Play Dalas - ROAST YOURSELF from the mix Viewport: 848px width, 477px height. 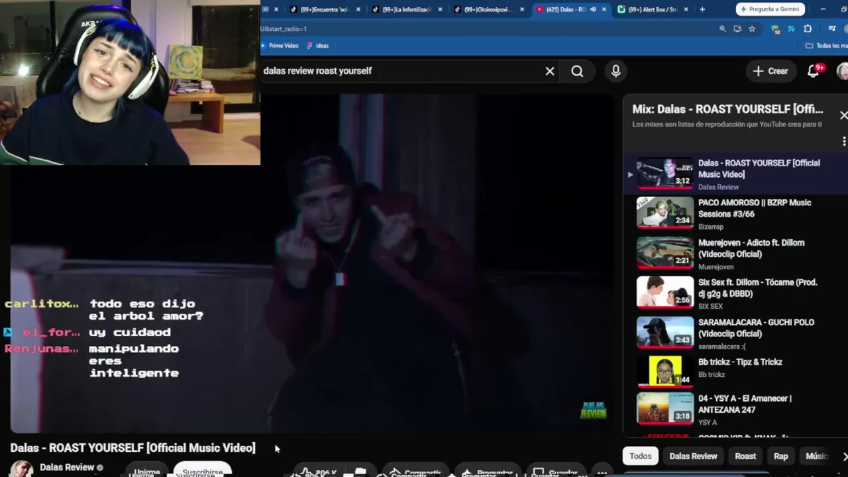pos(735,174)
